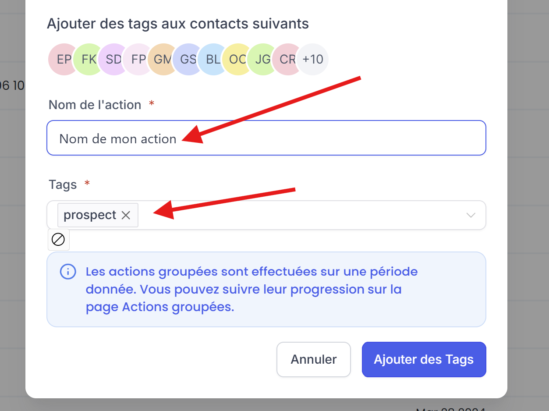Screen dimensions: 549x411
Task: Click the GS contact avatar
Action: (188, 59)
